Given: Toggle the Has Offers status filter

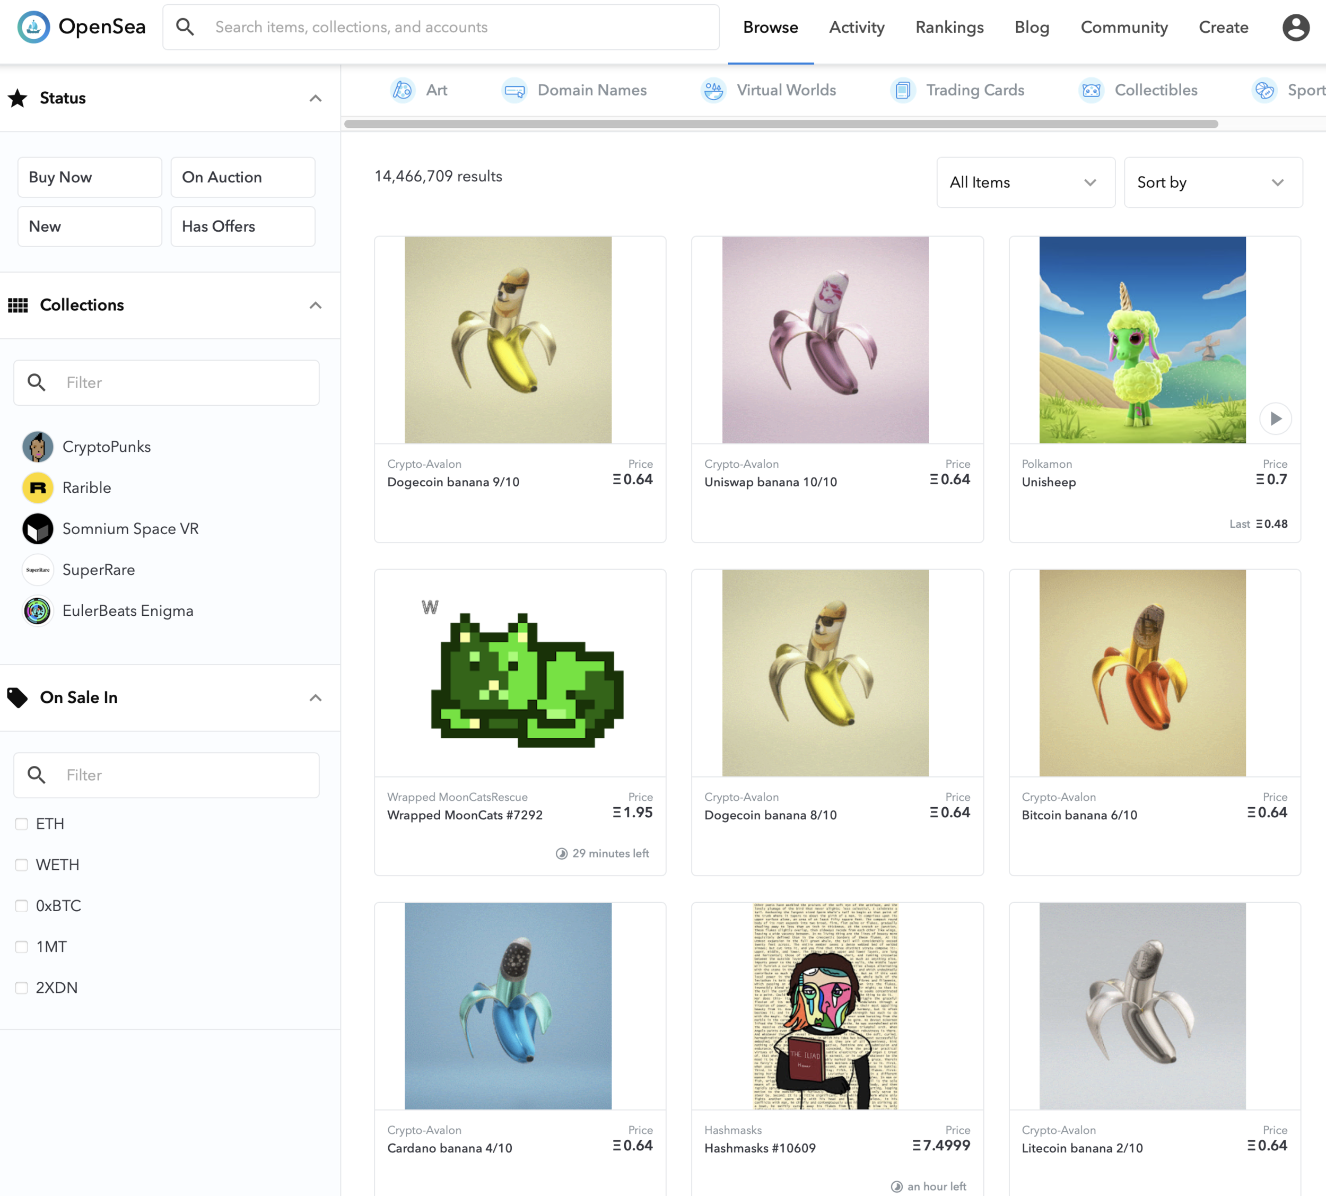Looking at the screenshot, I should tap(243, 226).
